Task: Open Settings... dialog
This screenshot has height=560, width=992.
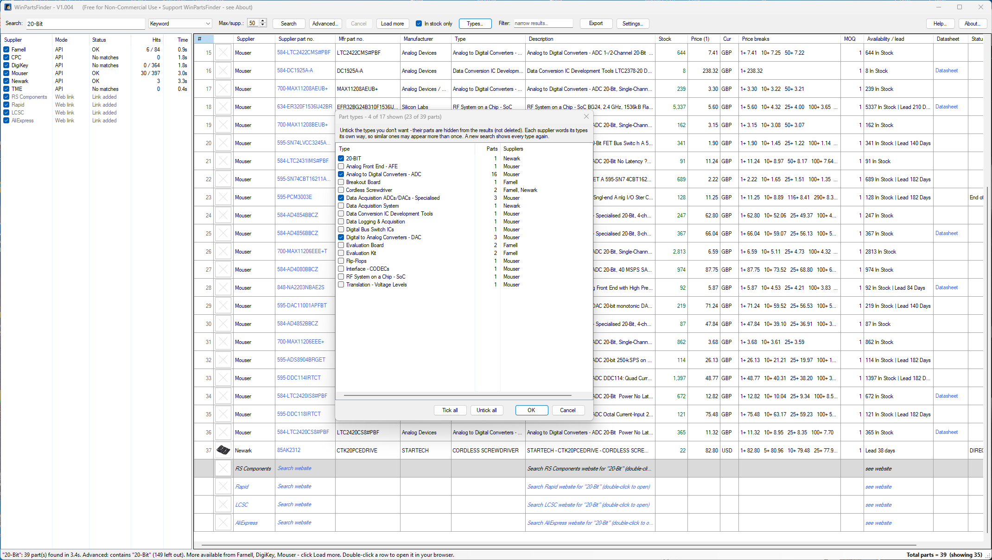Action: point(632,24)
